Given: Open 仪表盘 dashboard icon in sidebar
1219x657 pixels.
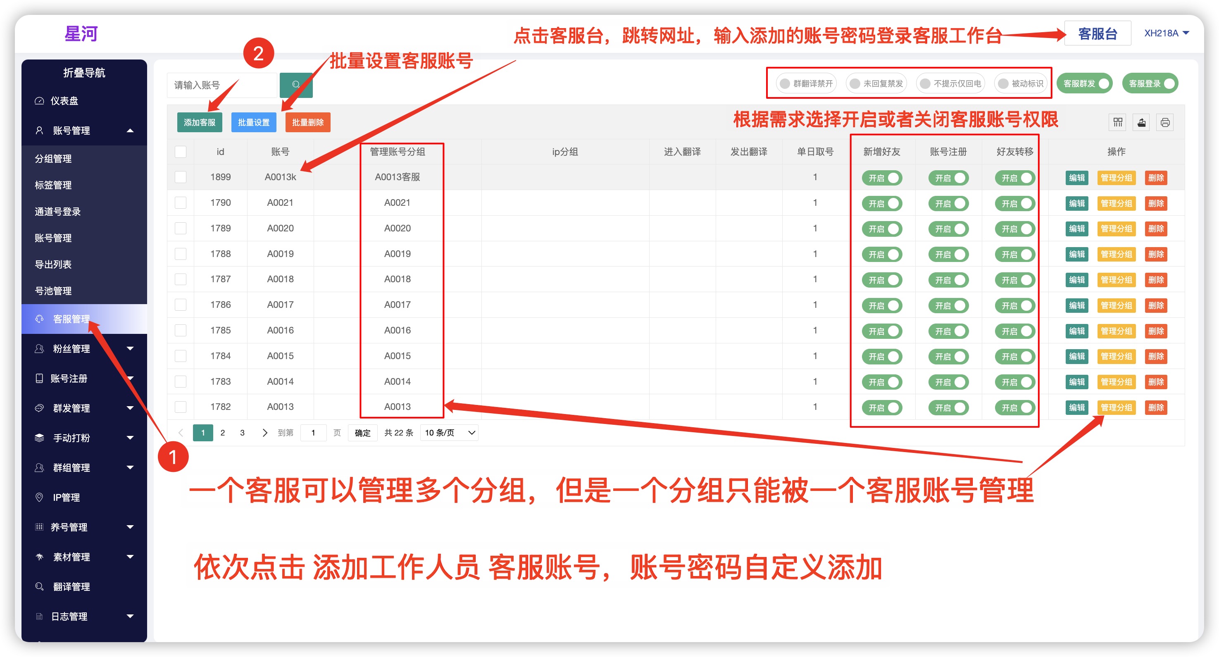Looking at the screenshot, I should click(40, 101).
